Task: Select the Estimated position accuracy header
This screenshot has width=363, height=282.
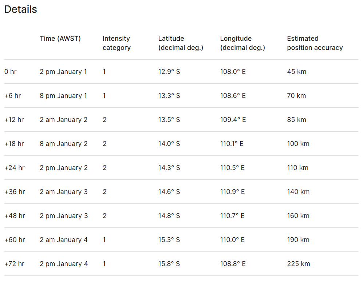Action: [x=315, y=43]
